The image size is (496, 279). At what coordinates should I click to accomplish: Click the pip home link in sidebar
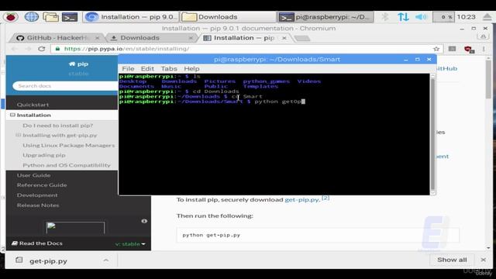point(78,64)
